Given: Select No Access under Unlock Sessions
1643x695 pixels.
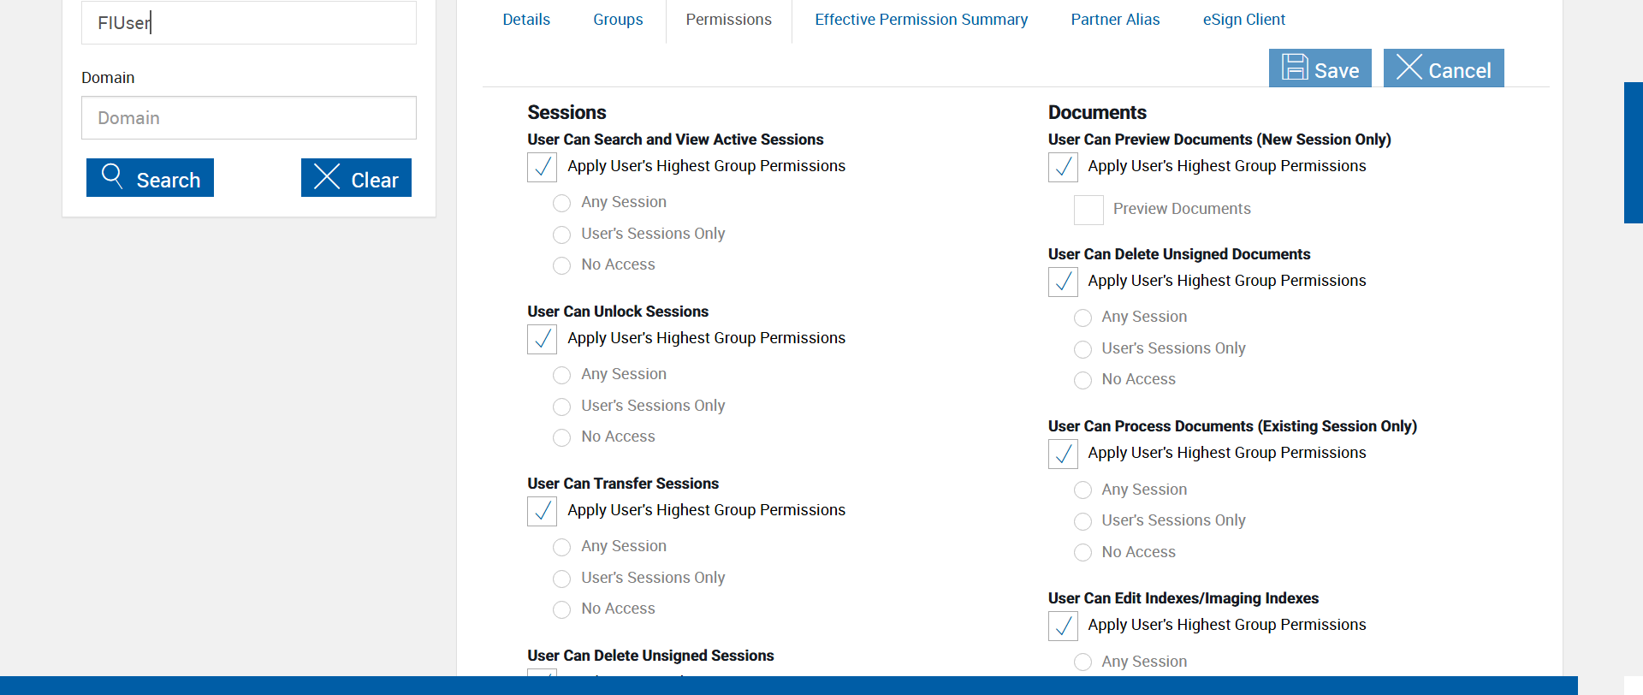Looking at the screenshot, I should click(x=561, y=437).
